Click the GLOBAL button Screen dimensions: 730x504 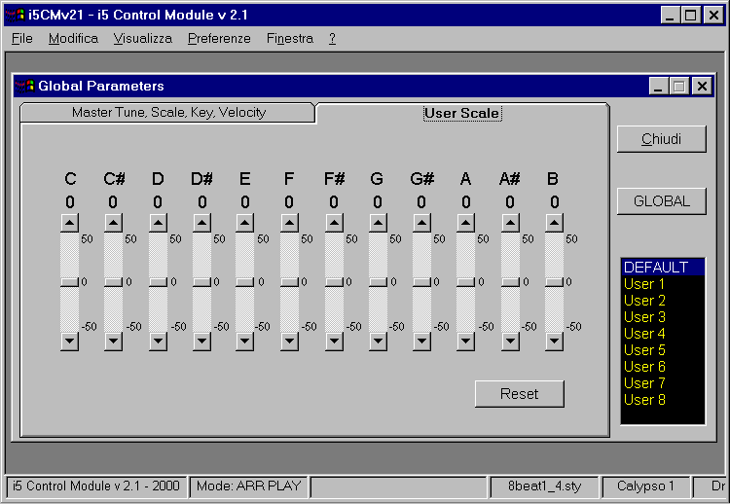(x=661, y=201)
